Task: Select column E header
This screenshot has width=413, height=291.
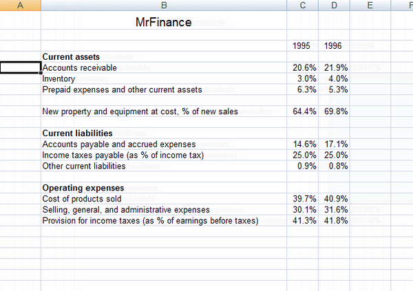Action: click(370, 6)
